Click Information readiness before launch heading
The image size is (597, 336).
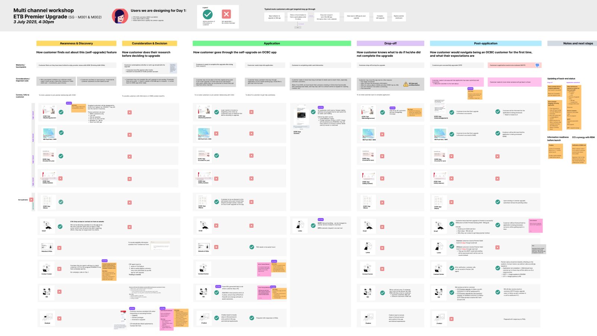558,139
